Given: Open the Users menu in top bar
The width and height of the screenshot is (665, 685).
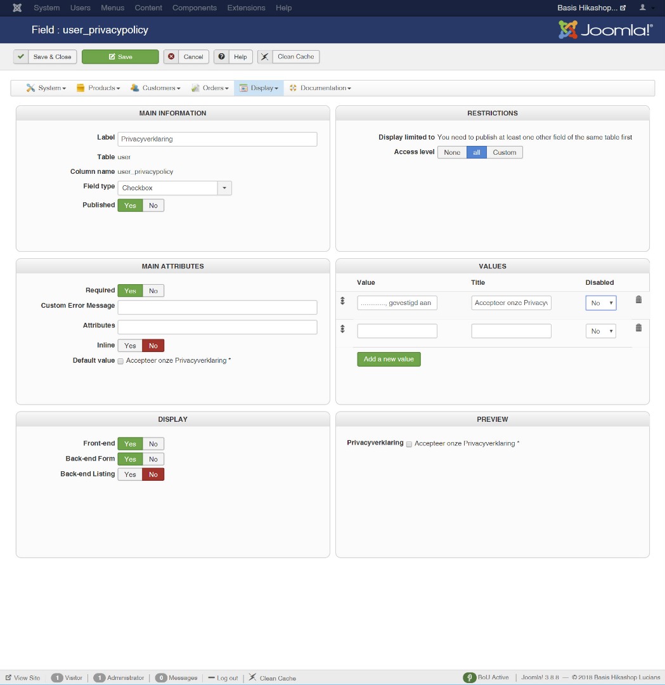Looking at the screenshot, I should [x=81, y=8].
